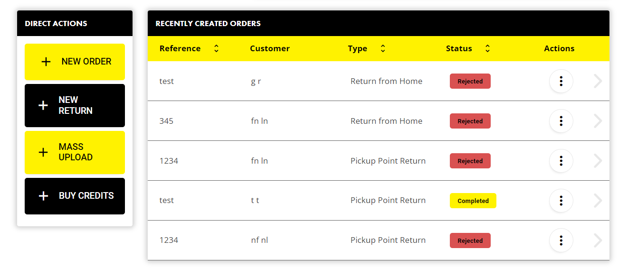Expand the g r order row chevron
This screenshot has height=268, width=618.
(598, 81)
